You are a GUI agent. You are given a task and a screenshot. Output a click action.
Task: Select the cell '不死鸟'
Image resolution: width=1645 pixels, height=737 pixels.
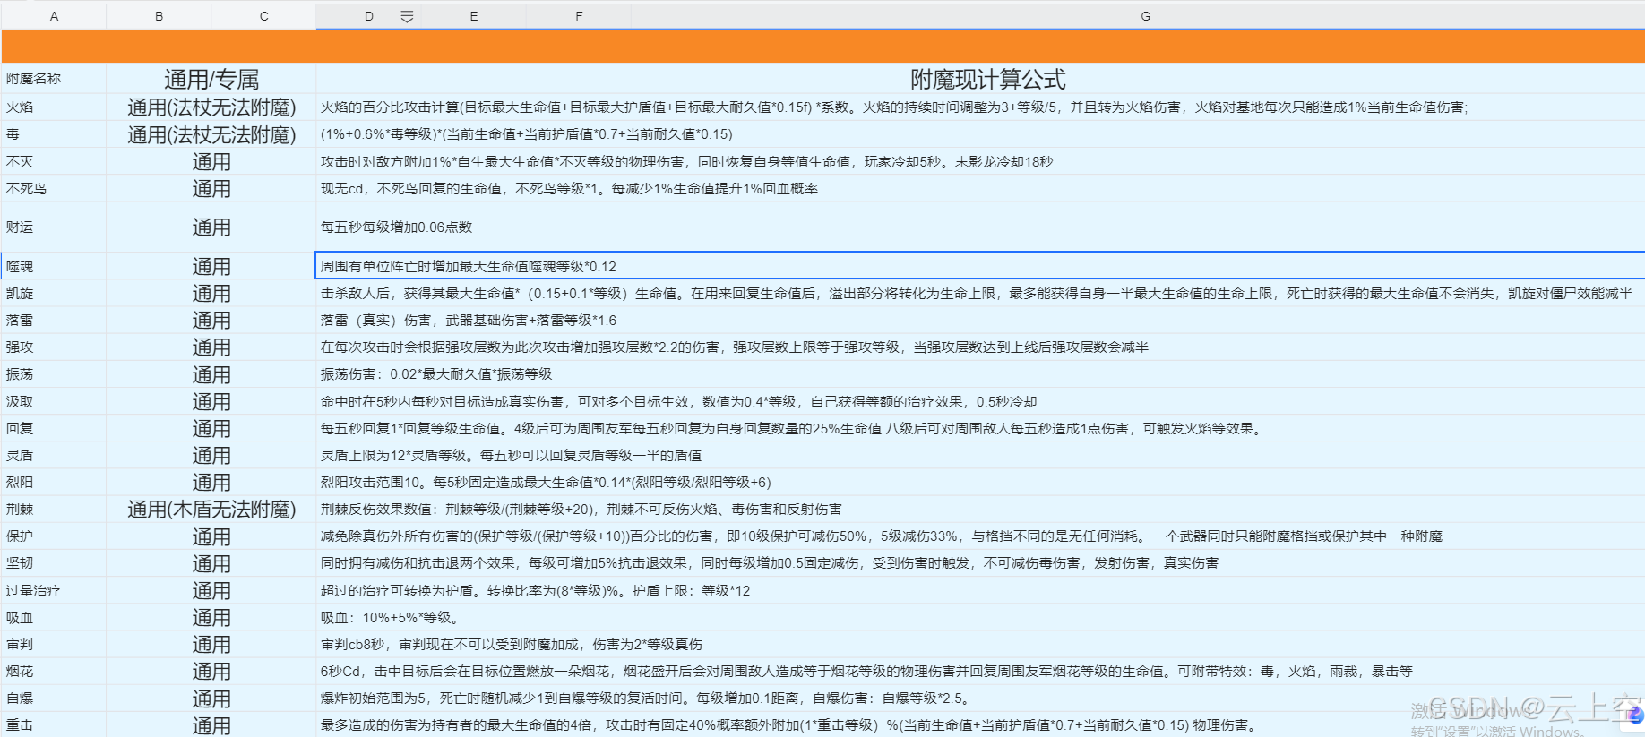coord(54,188)
